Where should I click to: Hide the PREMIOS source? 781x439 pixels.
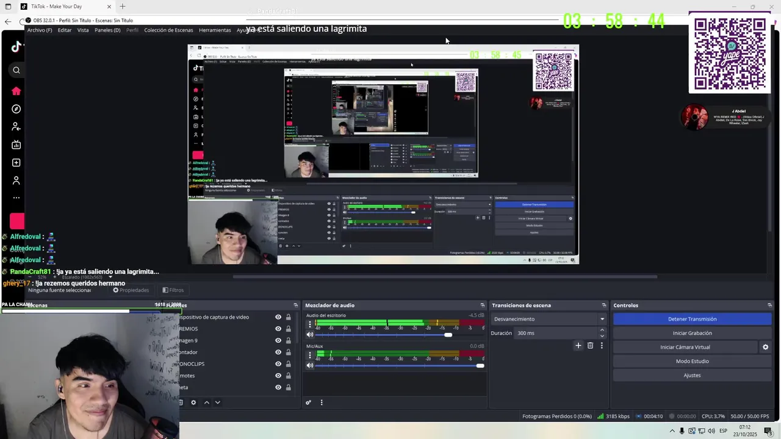(278, 329)
